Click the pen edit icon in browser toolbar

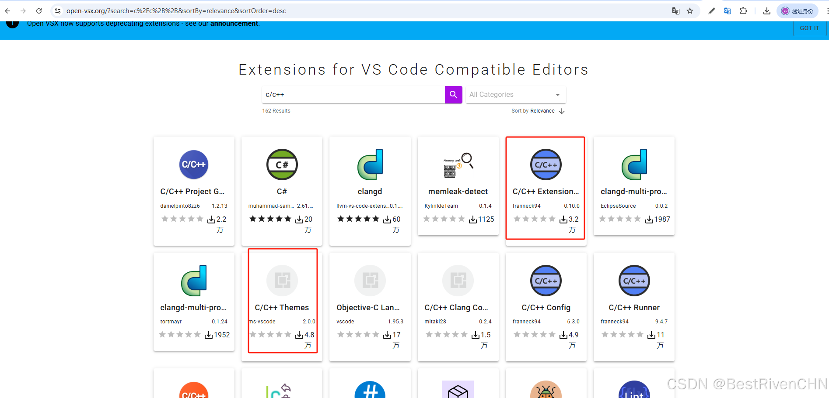point(712,11)
